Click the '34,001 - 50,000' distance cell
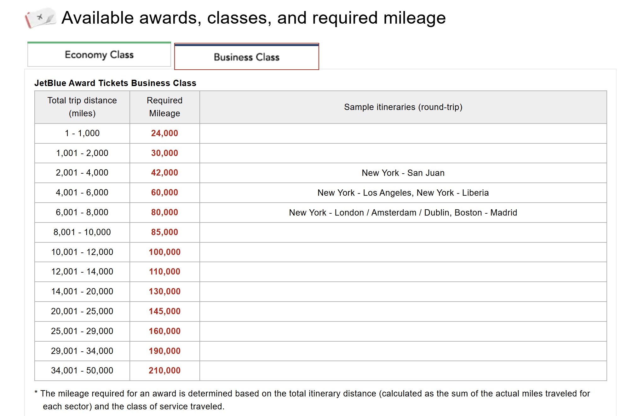Viewport: 632px width, 416px height. click(x=82, y=371)
